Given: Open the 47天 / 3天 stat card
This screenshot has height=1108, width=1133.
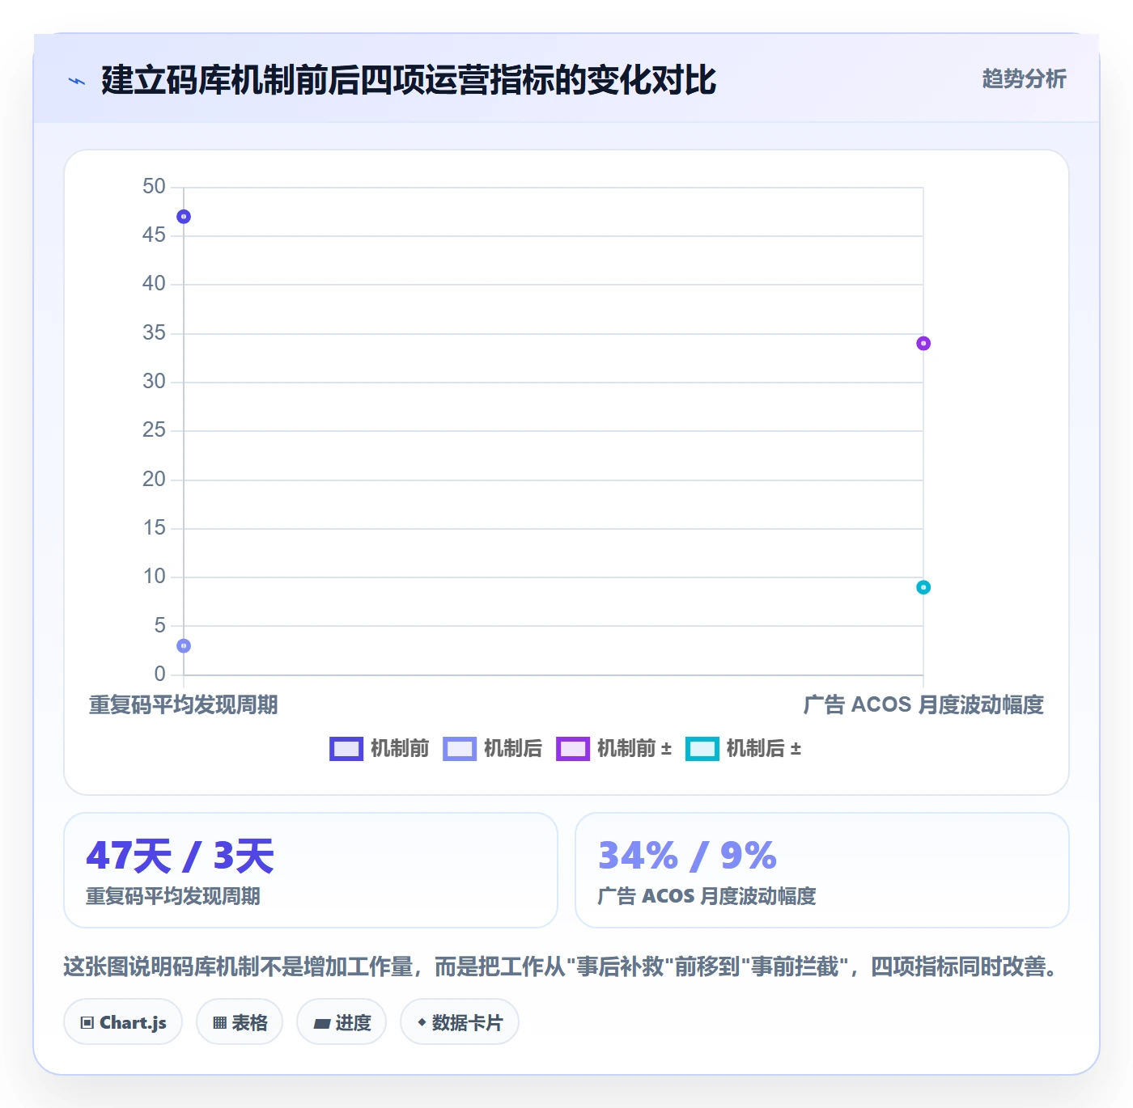Looking at the screenshot, I should 311,870.
